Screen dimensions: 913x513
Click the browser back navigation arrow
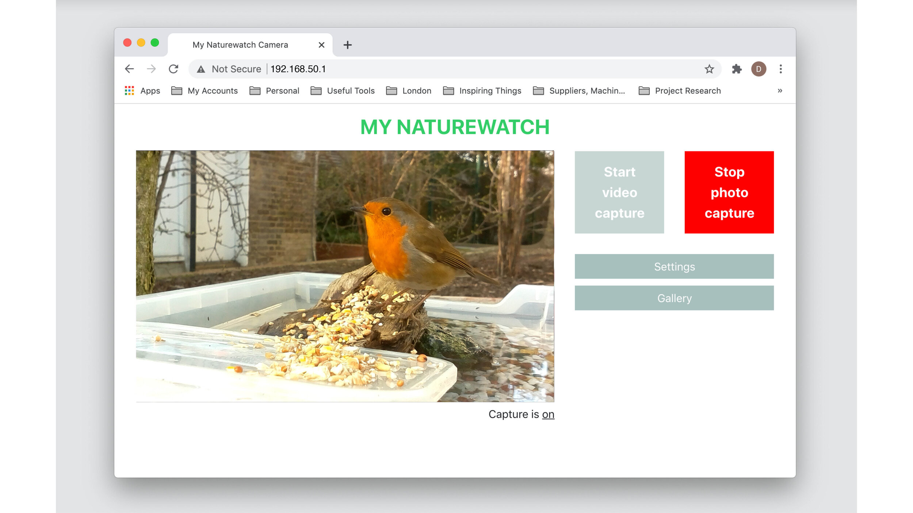130,69
